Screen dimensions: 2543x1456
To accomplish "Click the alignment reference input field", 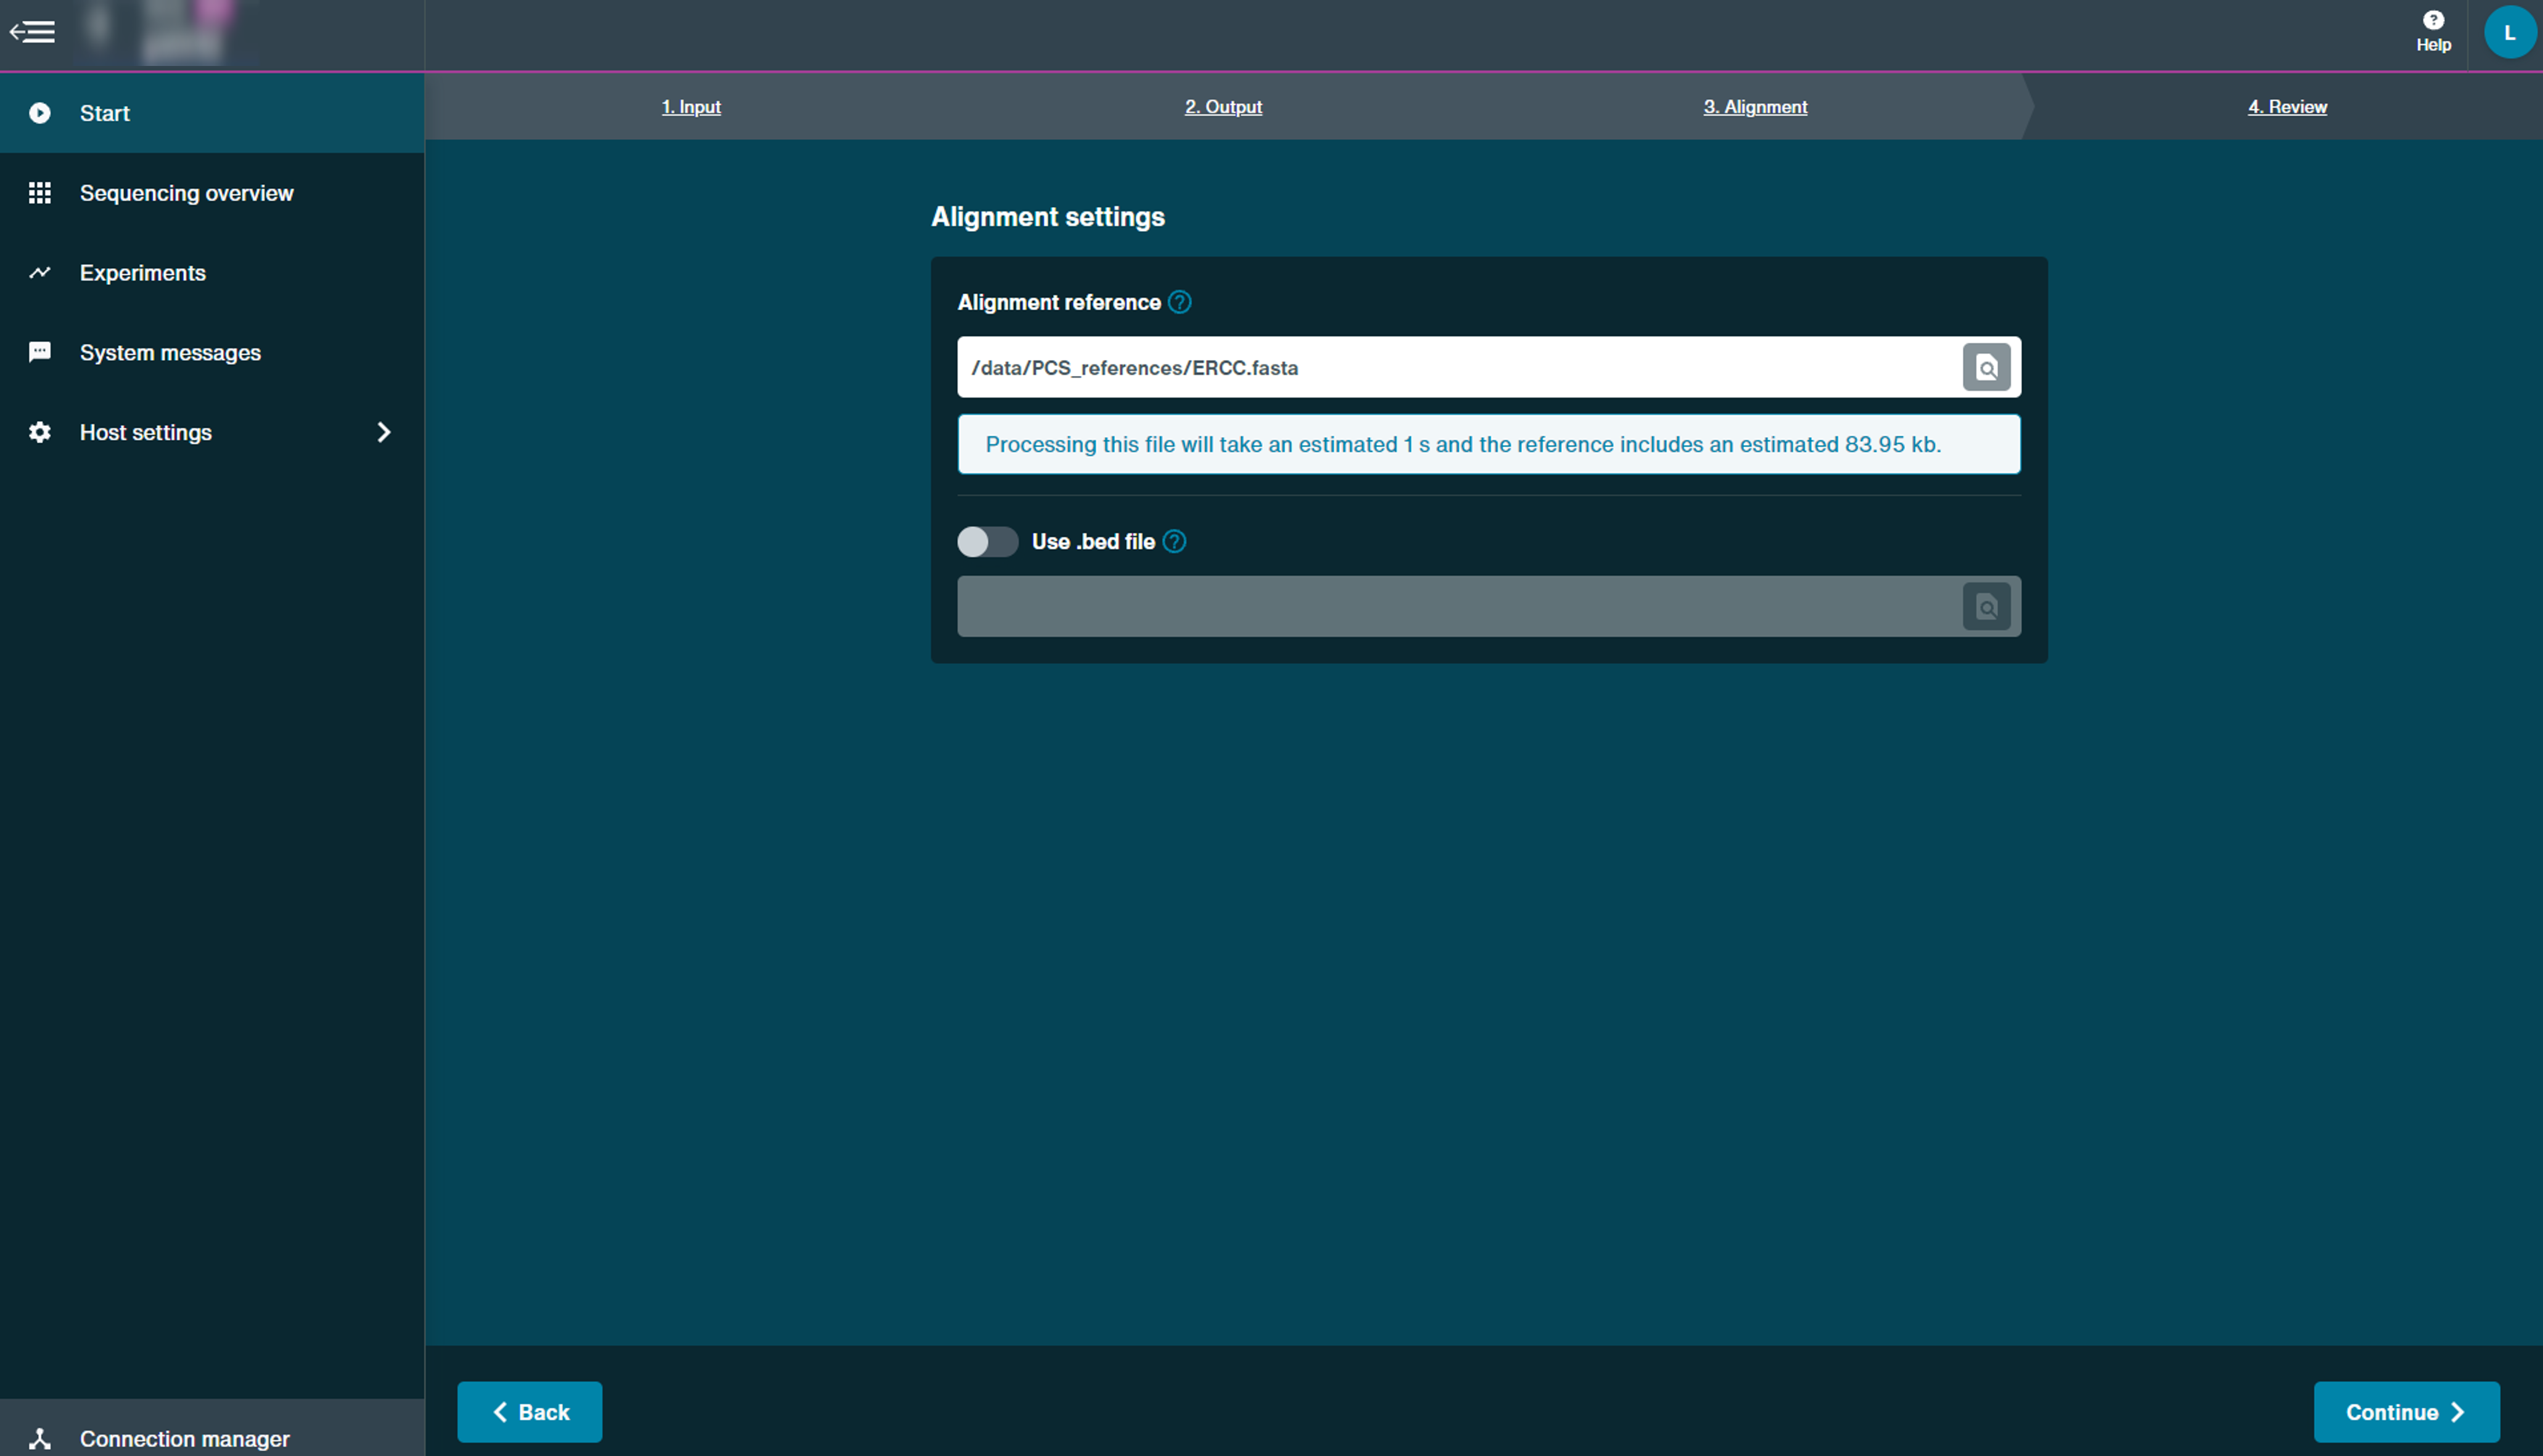I will click(x=1465, y=367).
